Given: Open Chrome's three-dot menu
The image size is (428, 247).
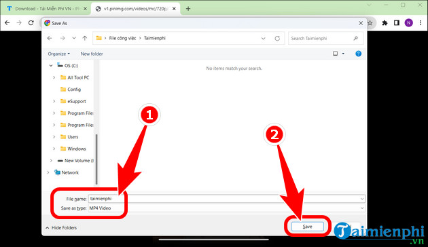Looking at the screenshot, I should click(421, 23).
